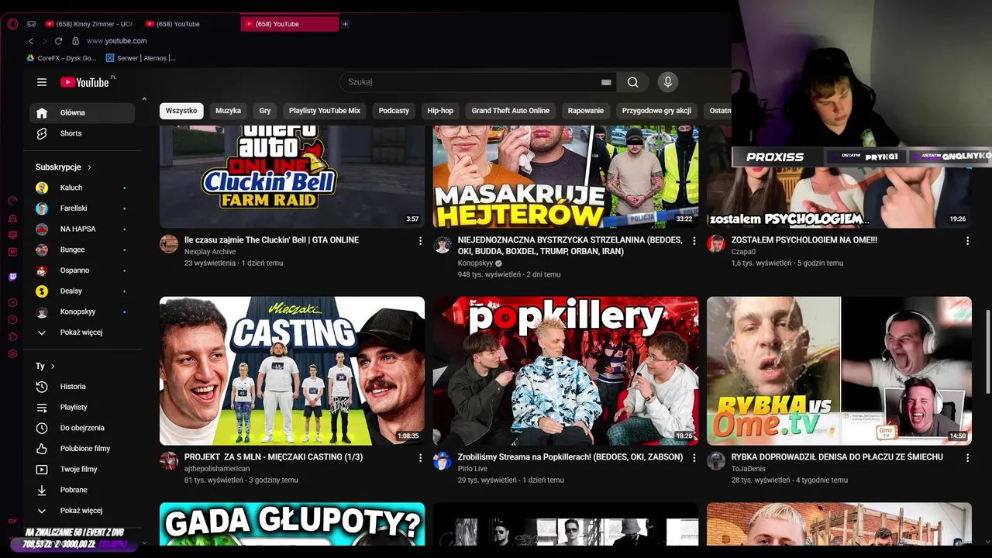Screen dimensions: 992x558
Task: Open the NA HAPSA subscription channel
Action: 82,229
